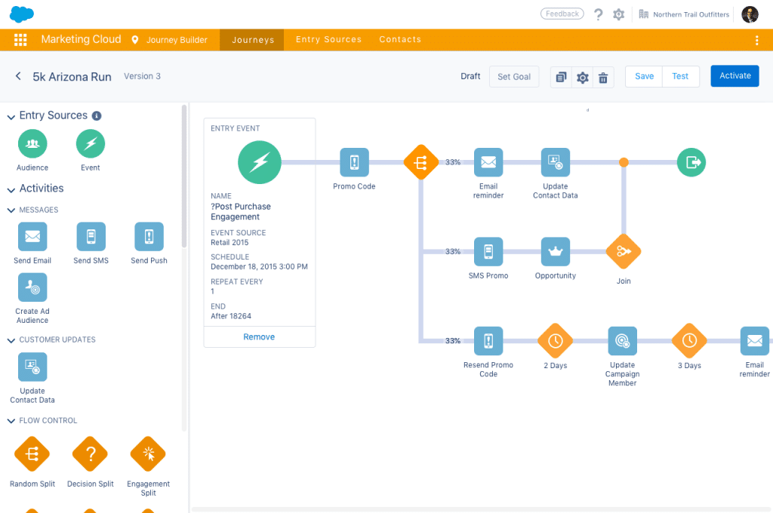Collapse the Entry Sources section
The image size is (773, 513).
click(11, 117)
